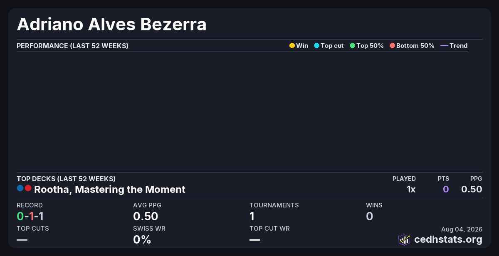Click the red mana color icon

pyautogui.click(x=28, y=188)
